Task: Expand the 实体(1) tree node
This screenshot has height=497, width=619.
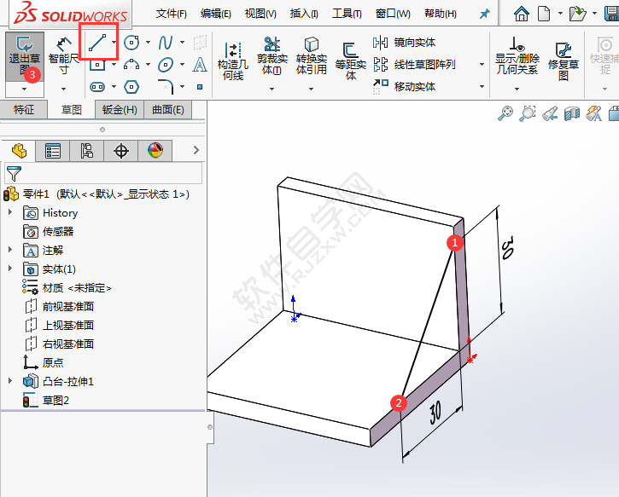Action: tap(10, 269)
